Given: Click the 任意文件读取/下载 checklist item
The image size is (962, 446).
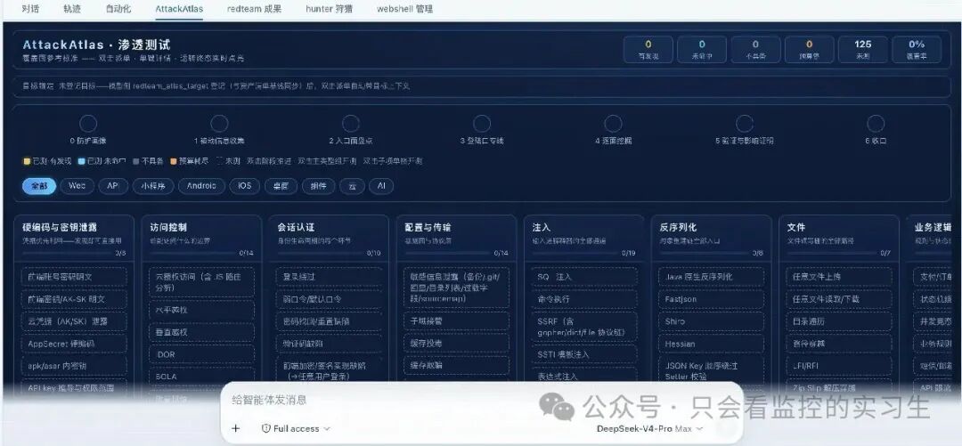Looking at the screenshot, I should click(839, 299).
